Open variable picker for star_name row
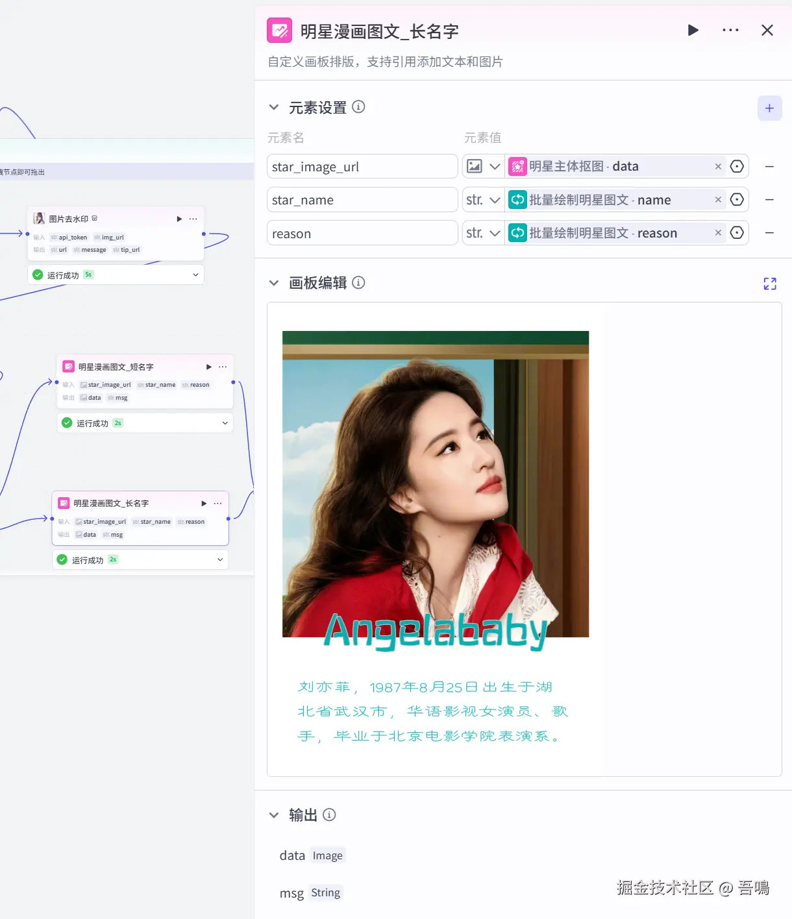 pos(737,199)
